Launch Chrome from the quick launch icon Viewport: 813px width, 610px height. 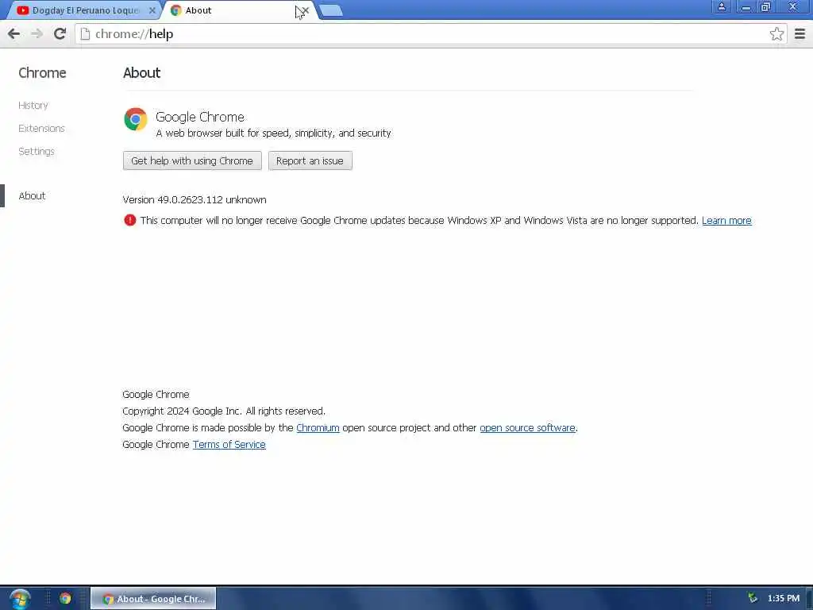pyautogui.click(x=65, y=599)
